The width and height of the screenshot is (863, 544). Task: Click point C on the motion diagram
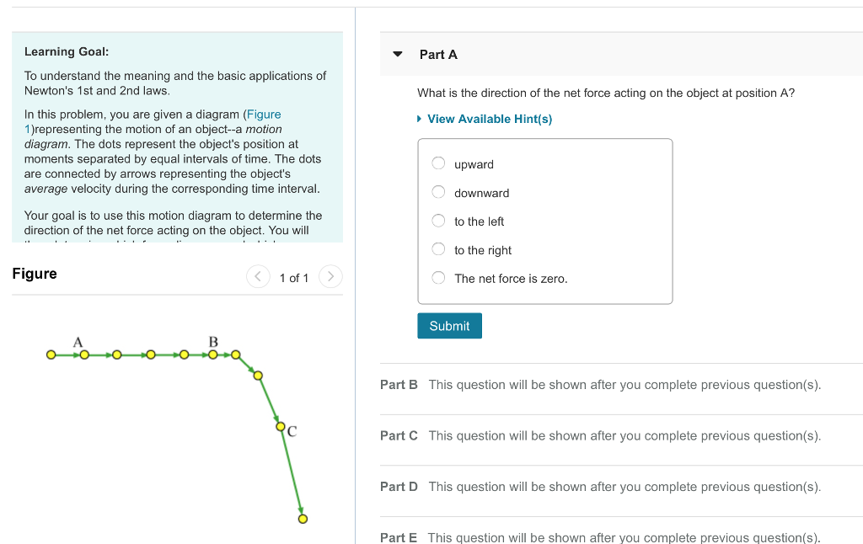pos(281,428)
